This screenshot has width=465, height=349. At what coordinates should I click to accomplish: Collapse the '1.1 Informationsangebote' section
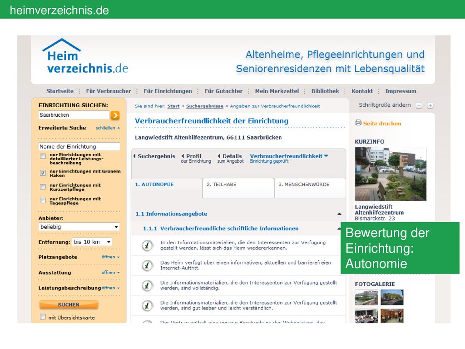tap(339, 214)
